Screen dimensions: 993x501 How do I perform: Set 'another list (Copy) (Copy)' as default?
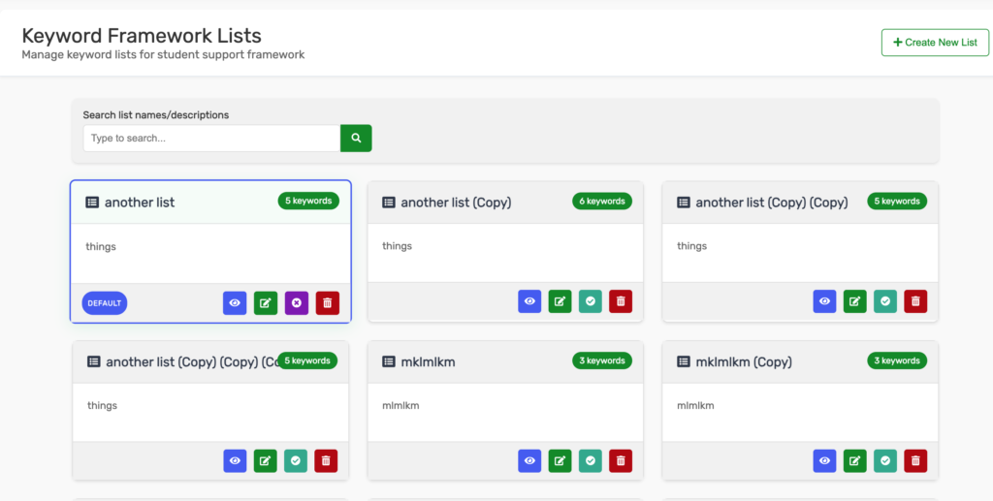click(884, 301)
